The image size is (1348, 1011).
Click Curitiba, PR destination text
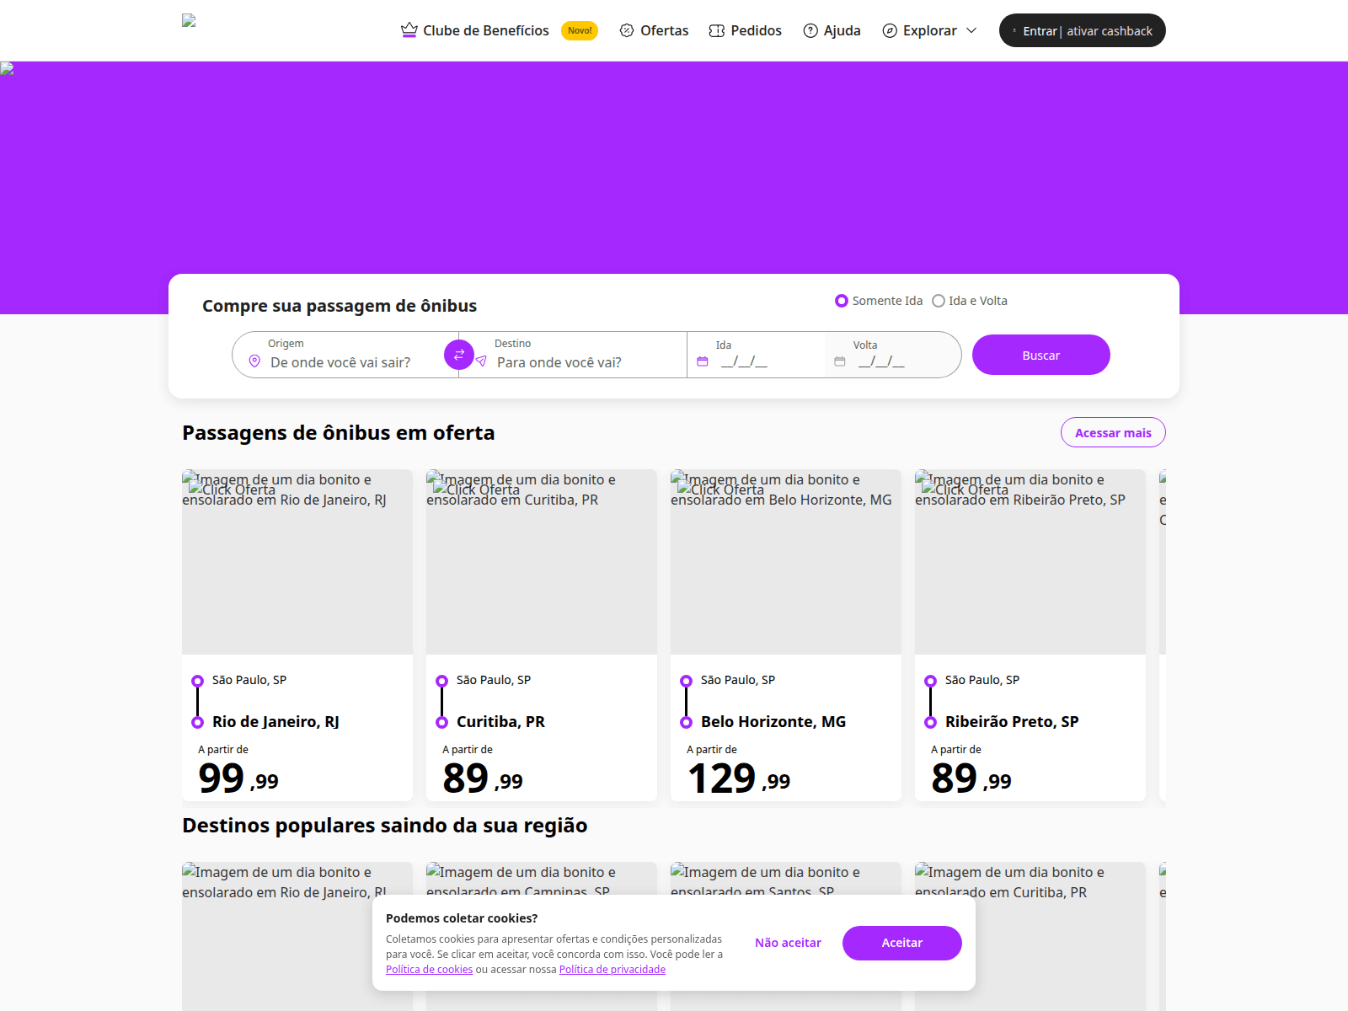click(500, 722)
